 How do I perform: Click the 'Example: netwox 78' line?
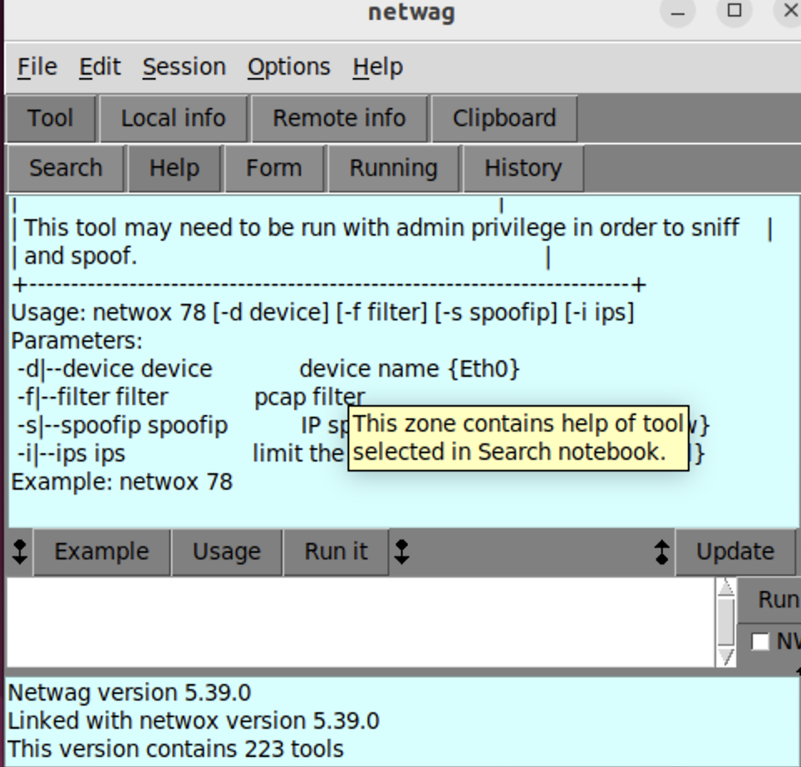tap(122, 481)
